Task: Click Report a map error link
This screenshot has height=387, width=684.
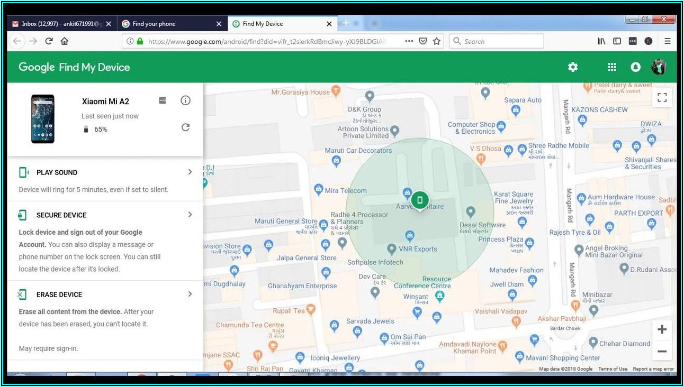Action: pyautogui.click(x=653, y=369)
